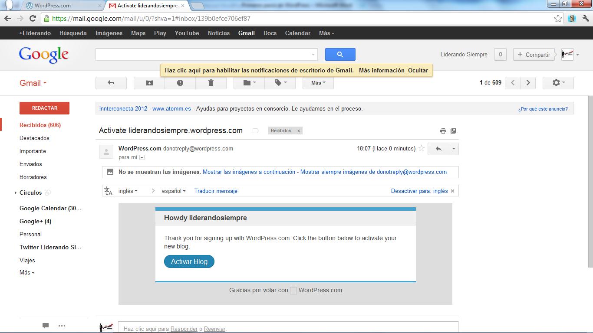Click the notifications count 0 box
The image size is (593, 333).
click(x=501, y=54)
